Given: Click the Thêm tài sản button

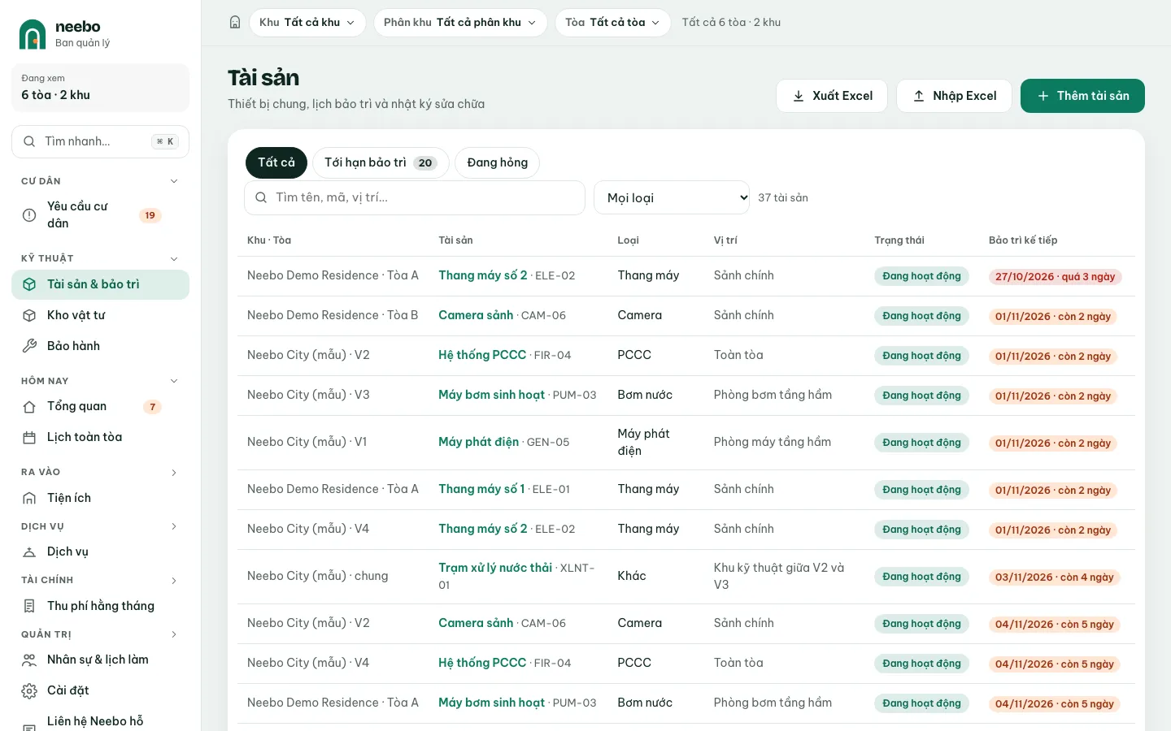Looking at the screenshot, I should pyautogui.click(x=1082, y=96).
